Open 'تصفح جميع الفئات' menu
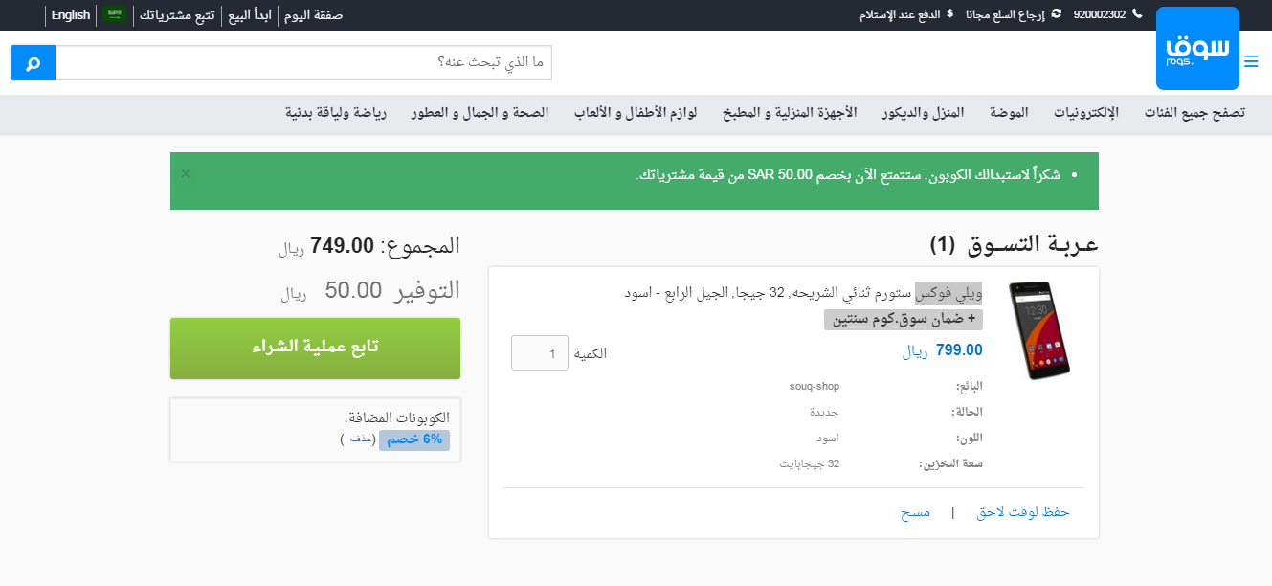1272x586 pixels. pyautogui.click(x=1194, y=113)
